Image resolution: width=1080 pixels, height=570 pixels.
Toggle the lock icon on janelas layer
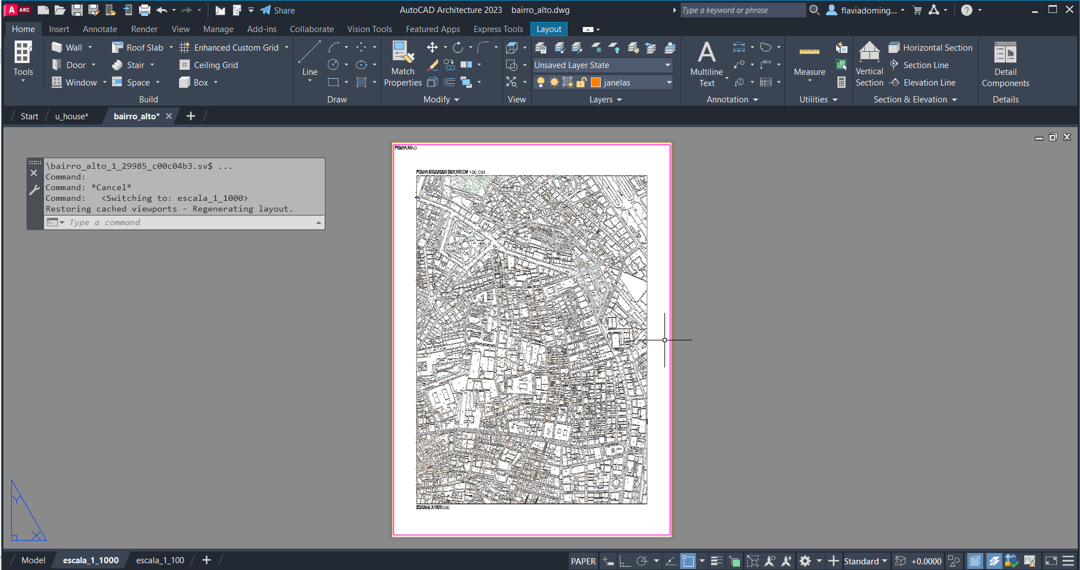(582, 83)
